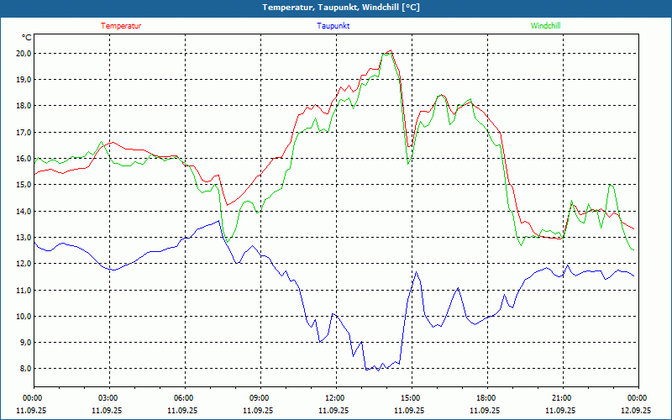
Task: Click the blue dew point curve's lowest point
Action: click(366, 370)
